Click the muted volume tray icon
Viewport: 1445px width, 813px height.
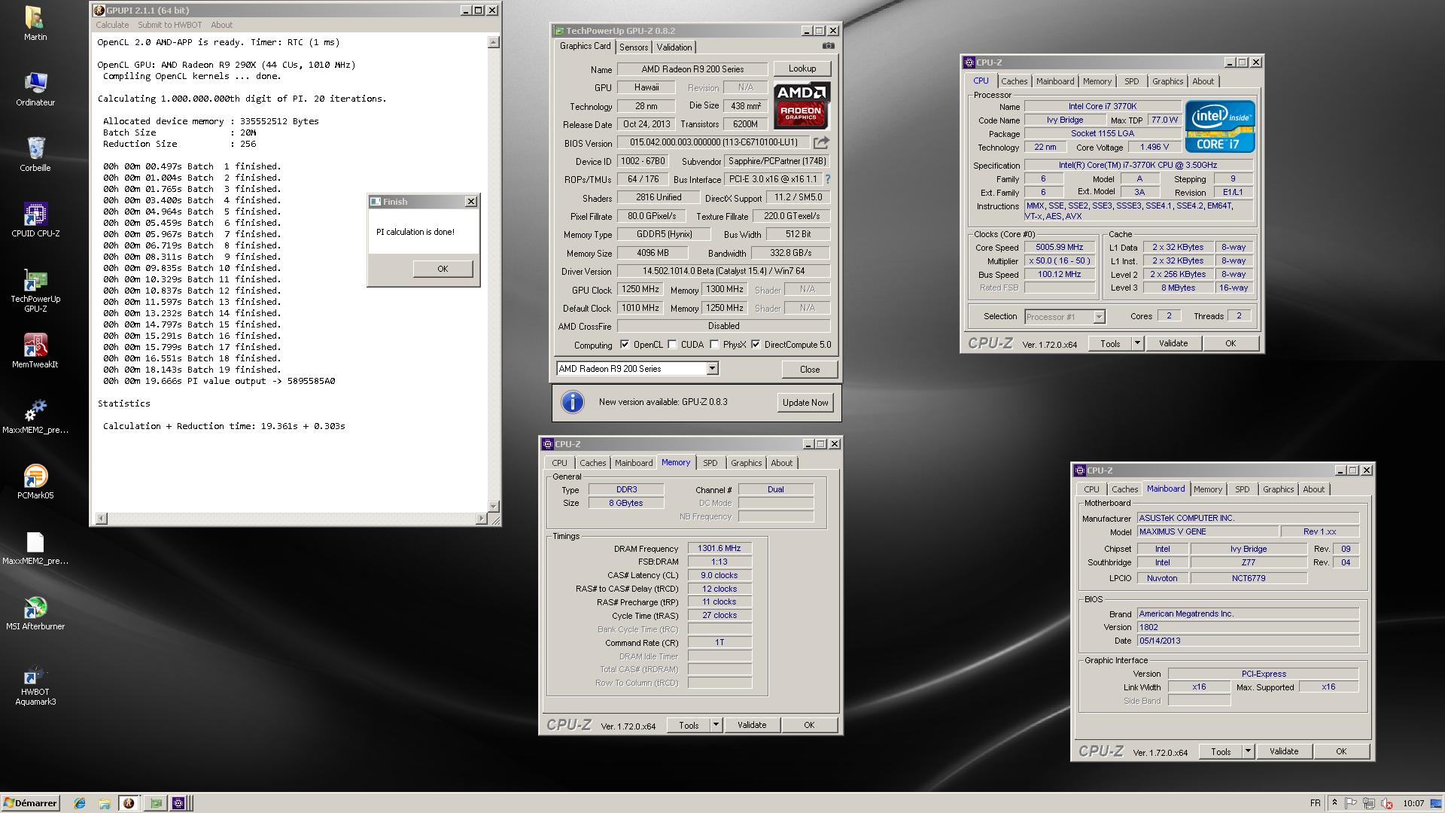click(x=1387, y=803)
